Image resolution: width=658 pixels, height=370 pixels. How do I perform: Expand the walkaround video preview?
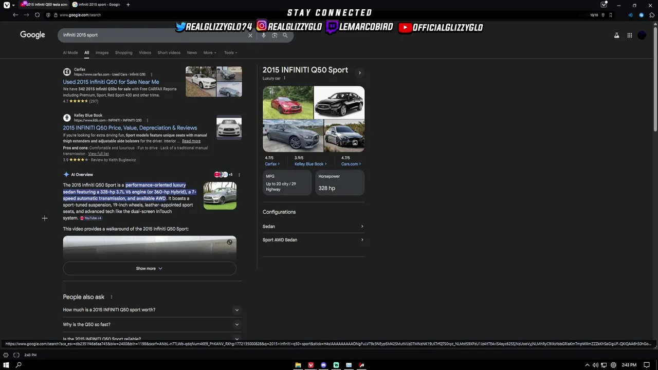click(230, 242)
